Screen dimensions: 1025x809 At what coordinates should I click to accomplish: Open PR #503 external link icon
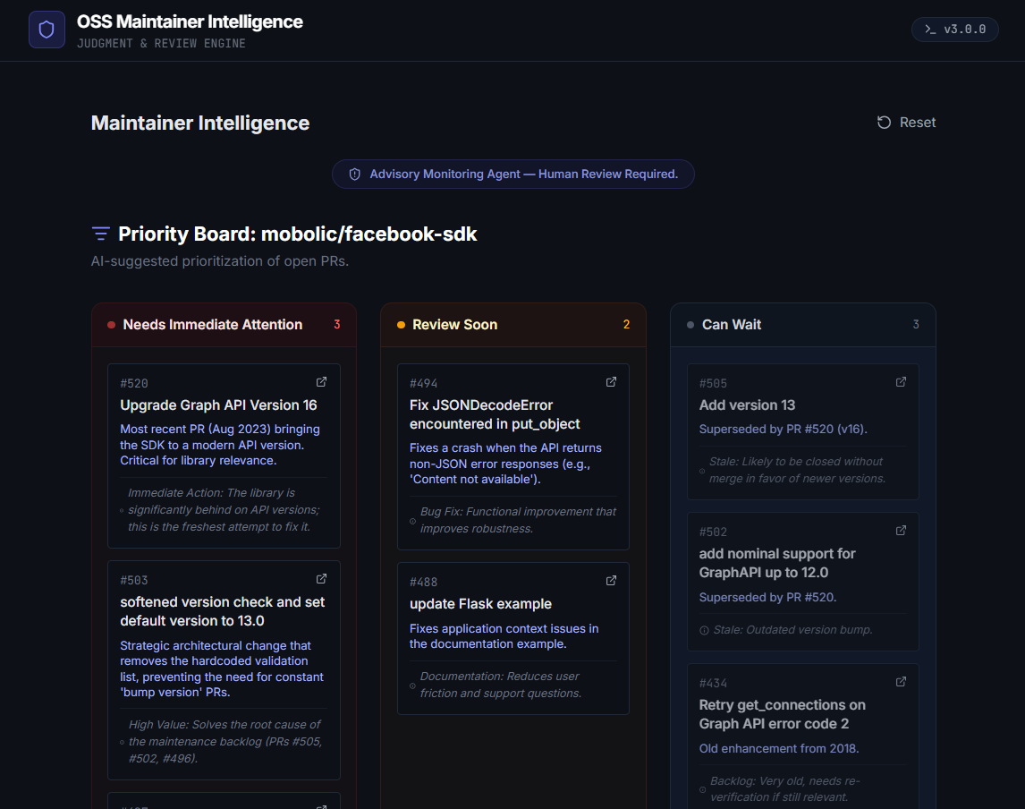322,579
